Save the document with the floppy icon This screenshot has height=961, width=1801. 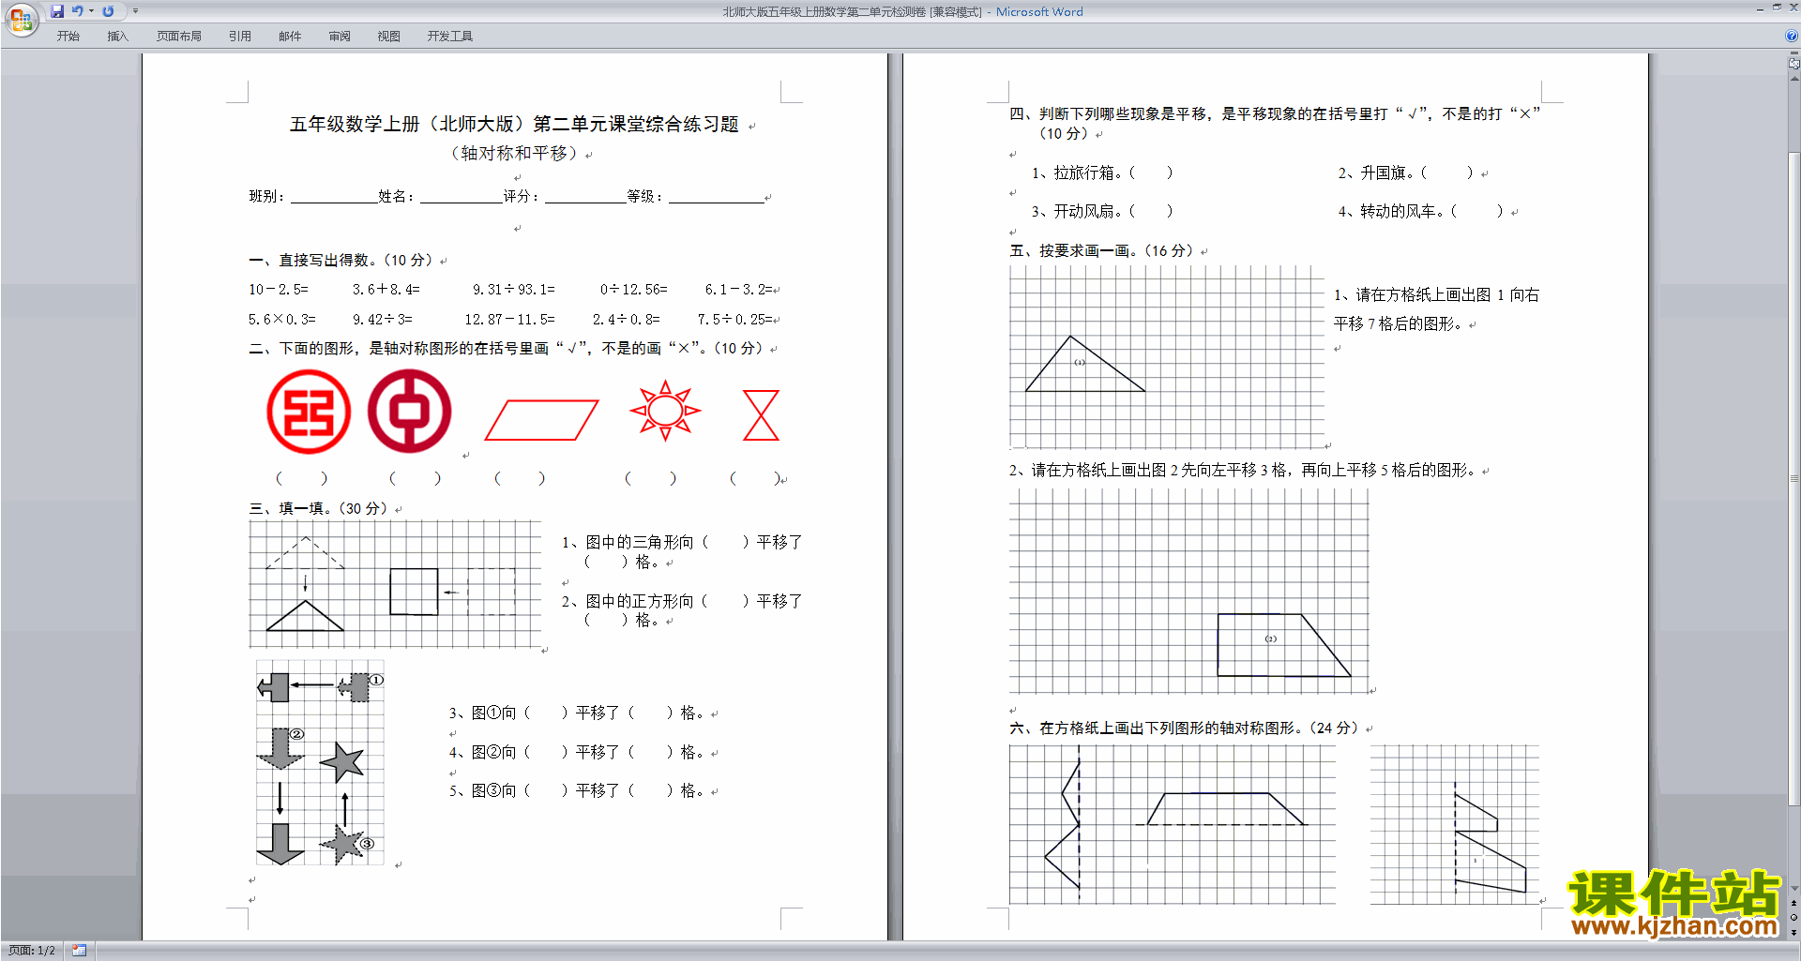point(57,11)
